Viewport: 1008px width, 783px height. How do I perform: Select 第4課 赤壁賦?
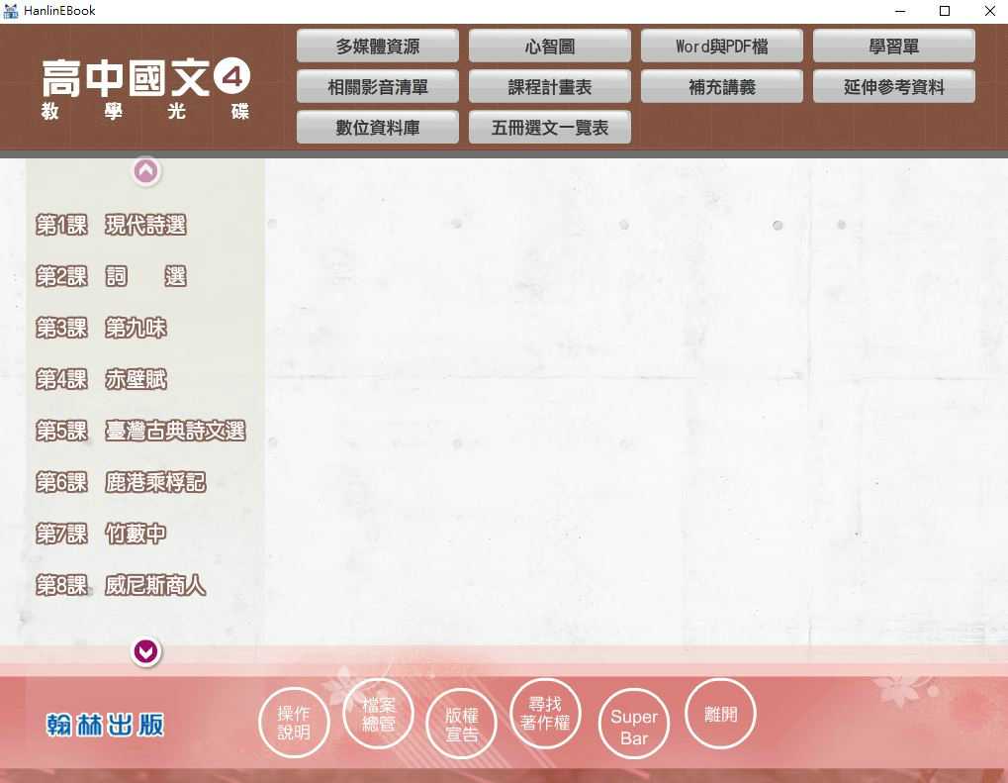pos(101,379)
